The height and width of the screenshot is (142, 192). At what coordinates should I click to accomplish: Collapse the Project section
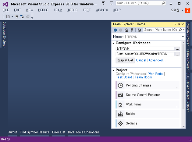tap(113, 70)
